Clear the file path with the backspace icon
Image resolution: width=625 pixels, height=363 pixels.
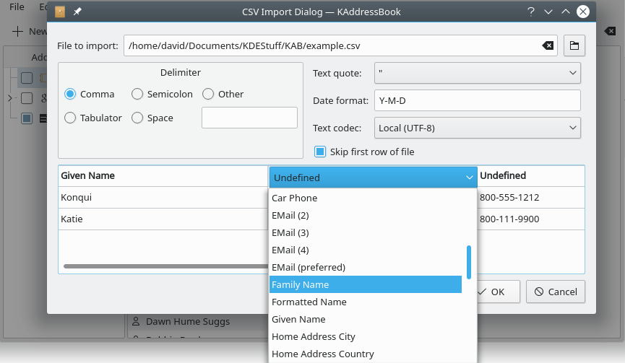coord(548,45)
